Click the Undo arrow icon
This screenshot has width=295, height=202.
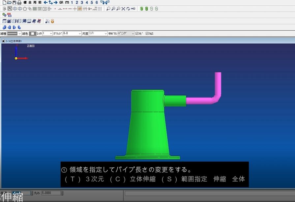pyautogui.click(x=102, y=2)
